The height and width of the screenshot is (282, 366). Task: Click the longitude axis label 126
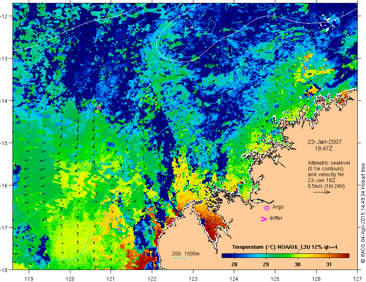(x=316, y=279)
